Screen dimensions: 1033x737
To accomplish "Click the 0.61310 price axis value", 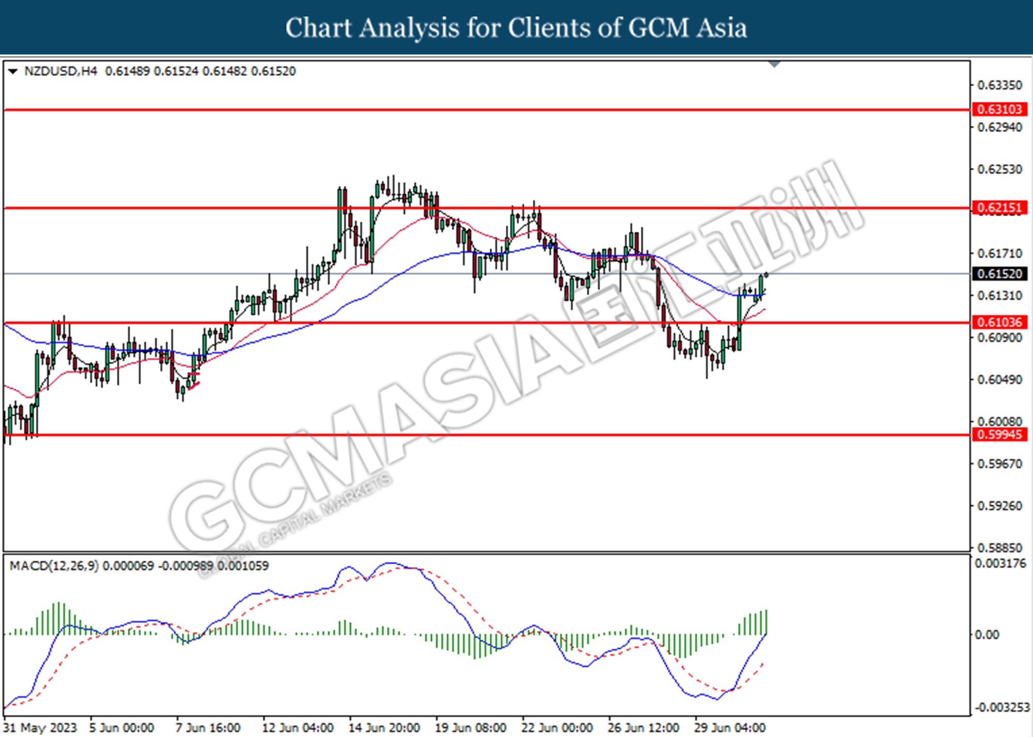I will [999, 296].
